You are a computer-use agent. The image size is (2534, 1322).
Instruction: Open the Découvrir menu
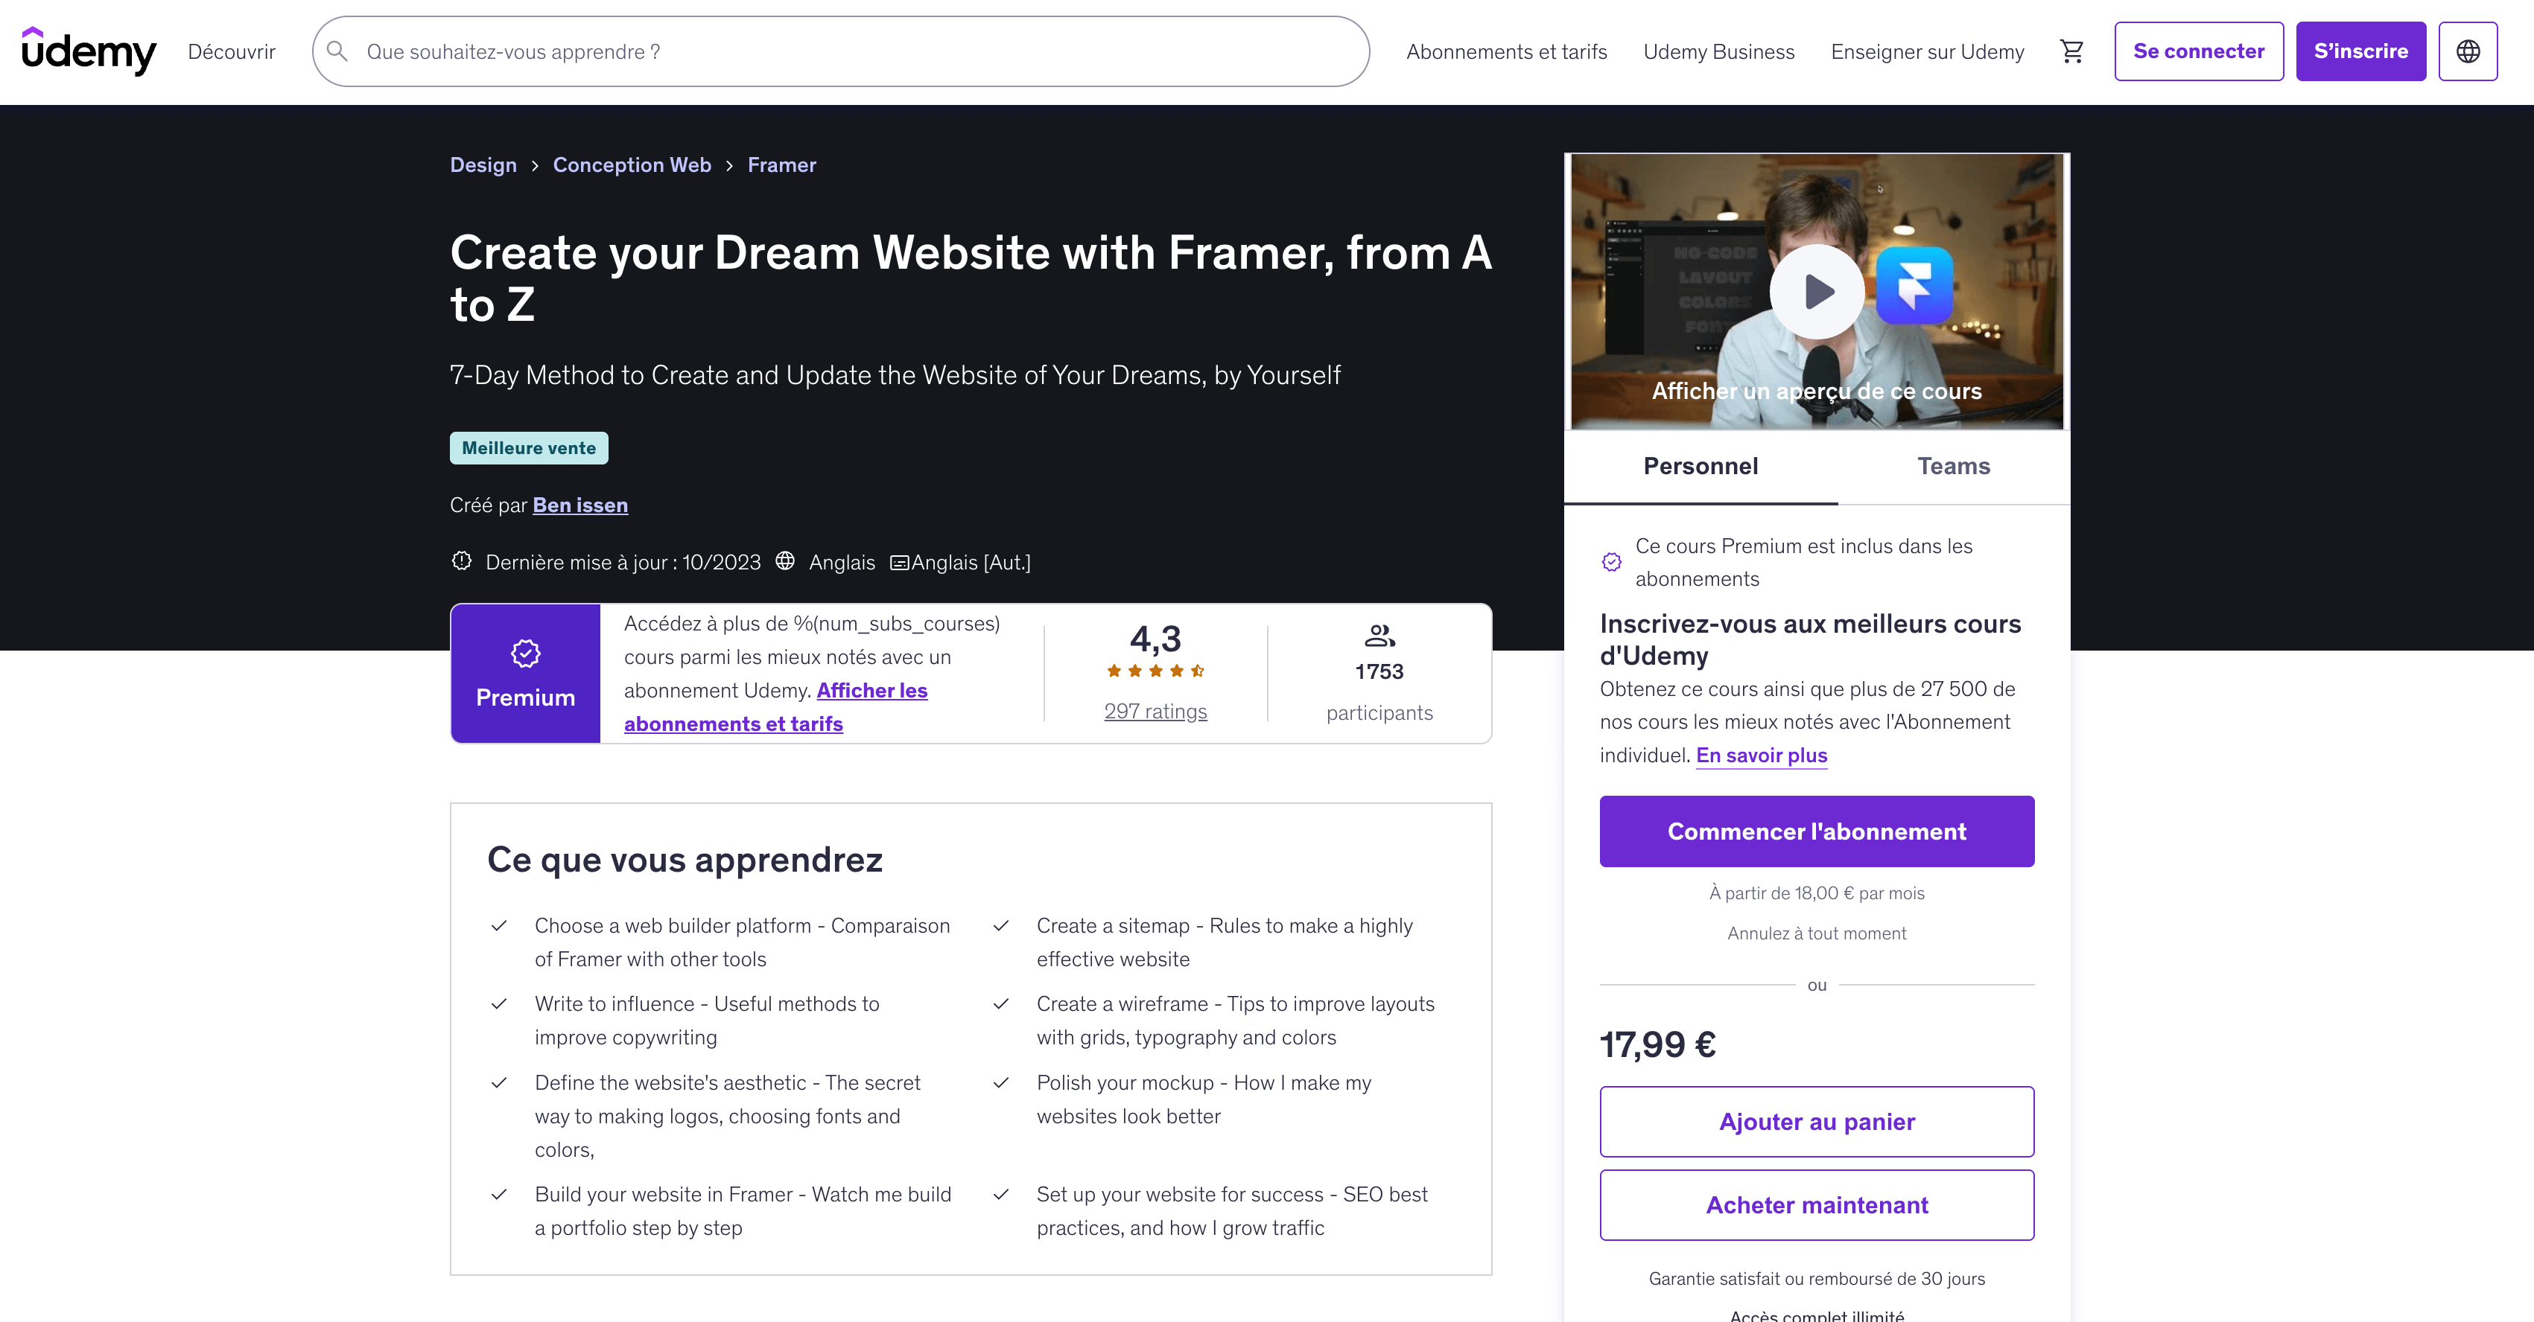(x=231, y=51)
